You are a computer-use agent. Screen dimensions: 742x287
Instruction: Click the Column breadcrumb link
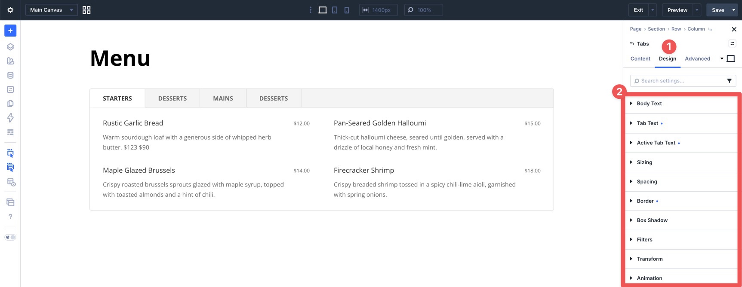[696, 29]
